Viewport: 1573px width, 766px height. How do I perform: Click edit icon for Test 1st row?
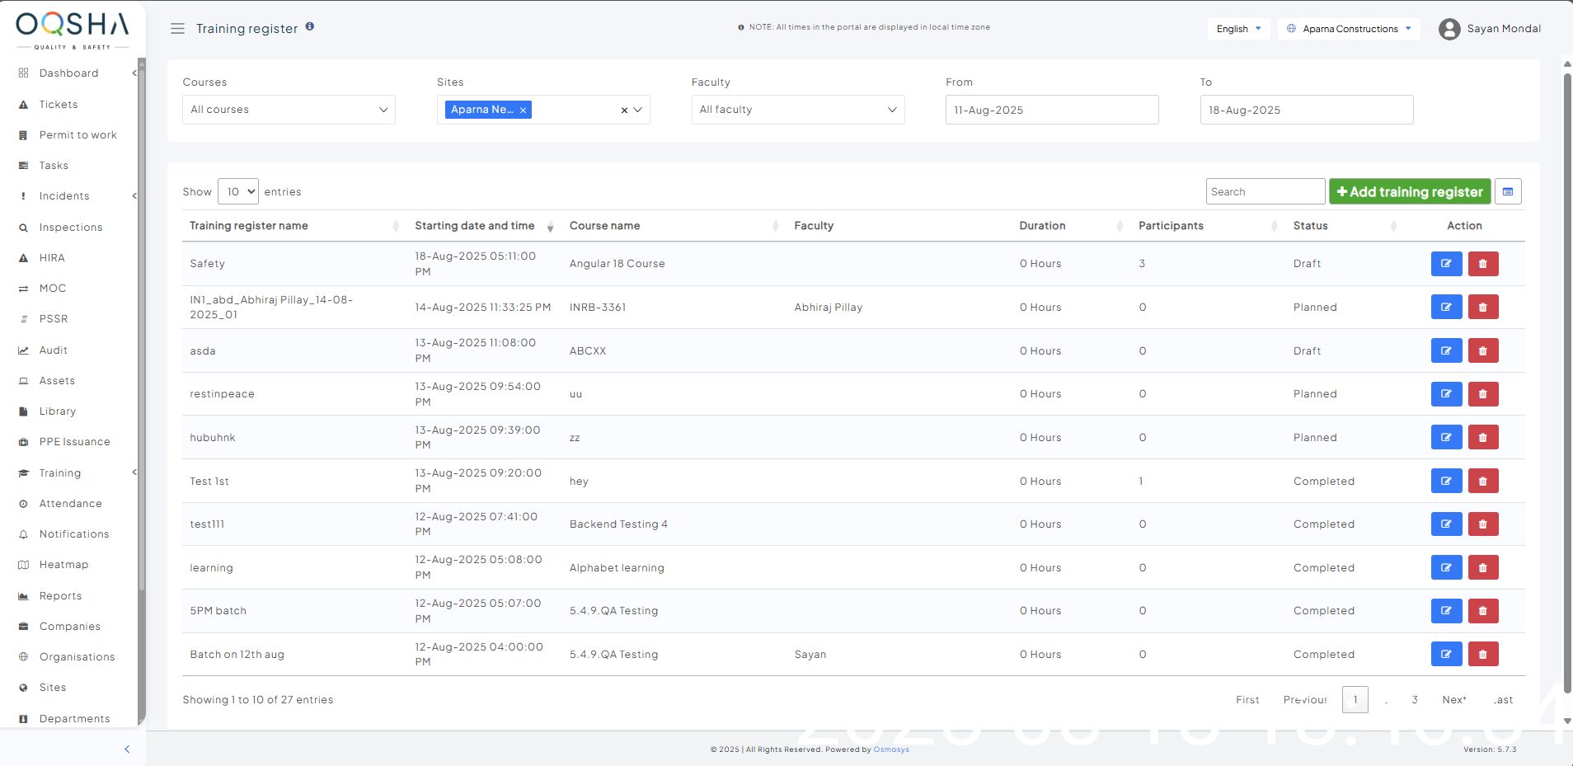click(1446, 482)
